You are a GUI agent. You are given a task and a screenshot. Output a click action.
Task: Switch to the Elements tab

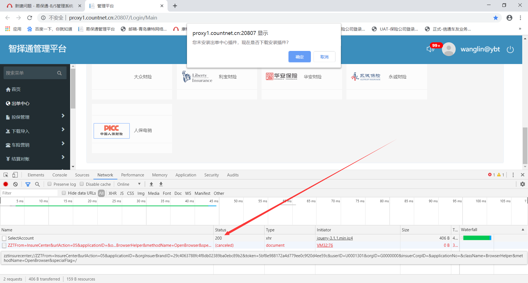coord(36,175)
